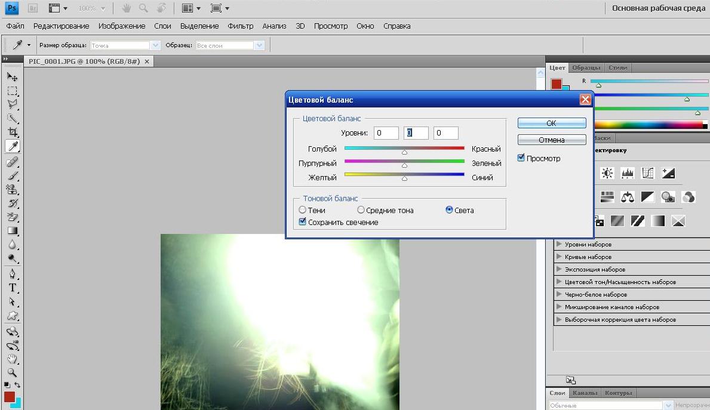Toggle the Сохранить свечение checkbox

coord(303,222)
